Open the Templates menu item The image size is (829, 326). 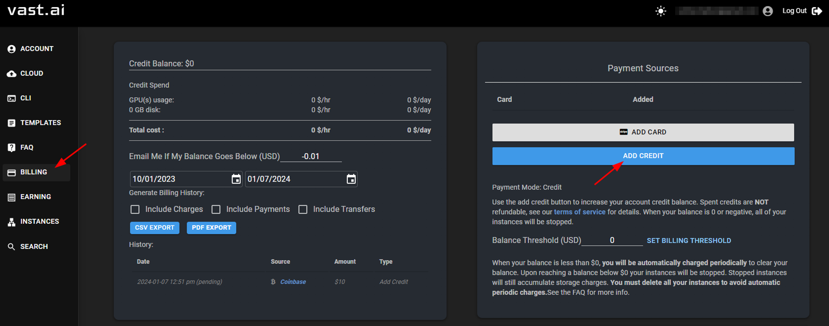(x=40, y=123)
